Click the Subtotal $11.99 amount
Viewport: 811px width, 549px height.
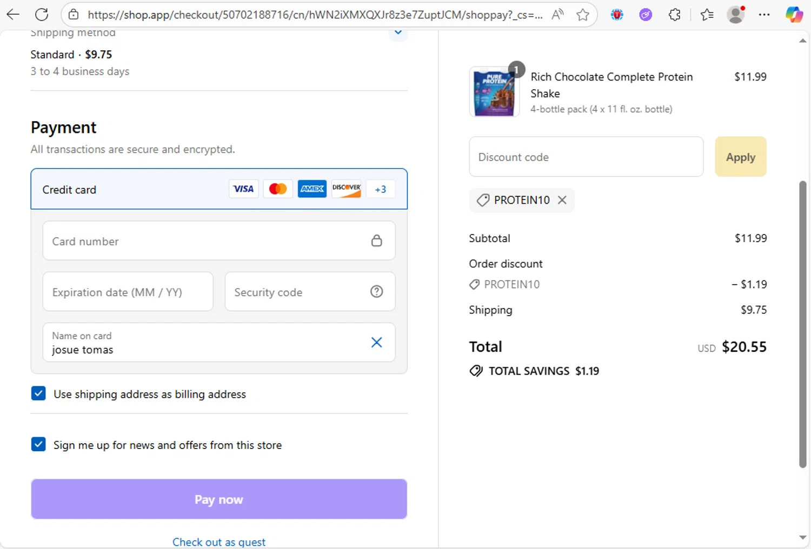pyautogui.click(x=750, y=238)
